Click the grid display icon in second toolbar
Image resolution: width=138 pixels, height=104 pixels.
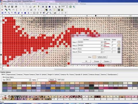pyautogui.click(x=59, y=10)
